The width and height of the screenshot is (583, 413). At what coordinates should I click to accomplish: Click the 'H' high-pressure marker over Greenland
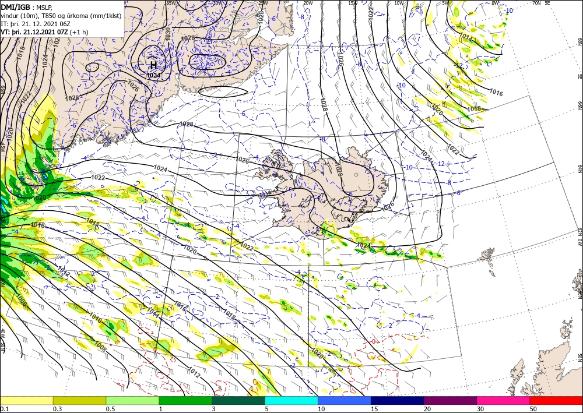point(153,65)
